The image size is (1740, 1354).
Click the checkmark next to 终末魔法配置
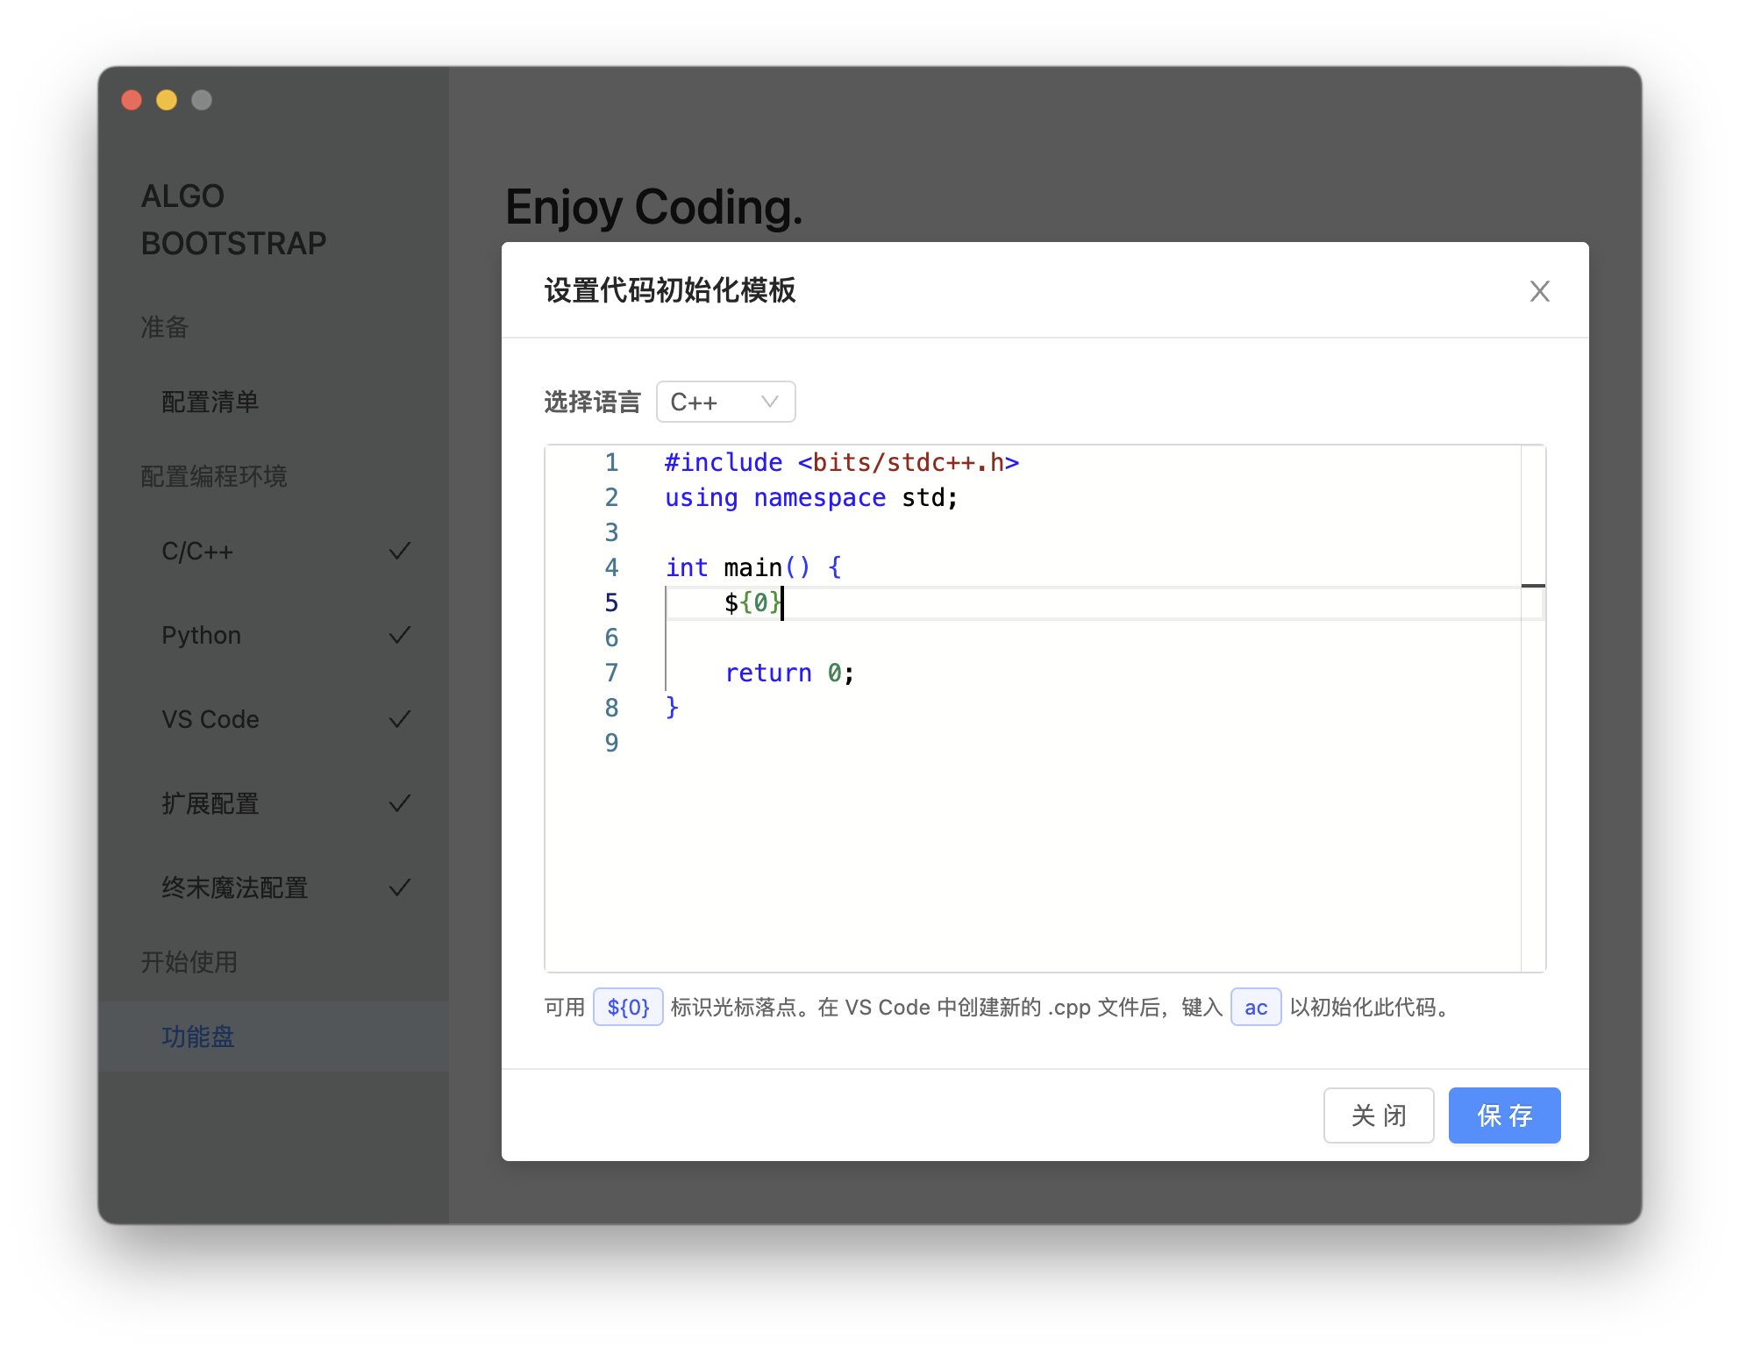400,887
